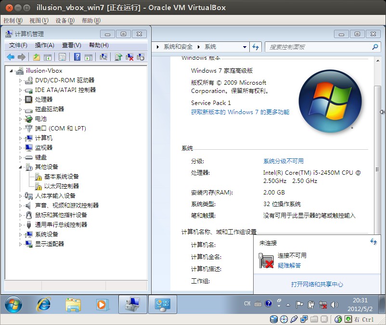This screenshot has height=325, width=386.
Task: Launch Internet Explorer from the taskbar
Action: point(44,304)
